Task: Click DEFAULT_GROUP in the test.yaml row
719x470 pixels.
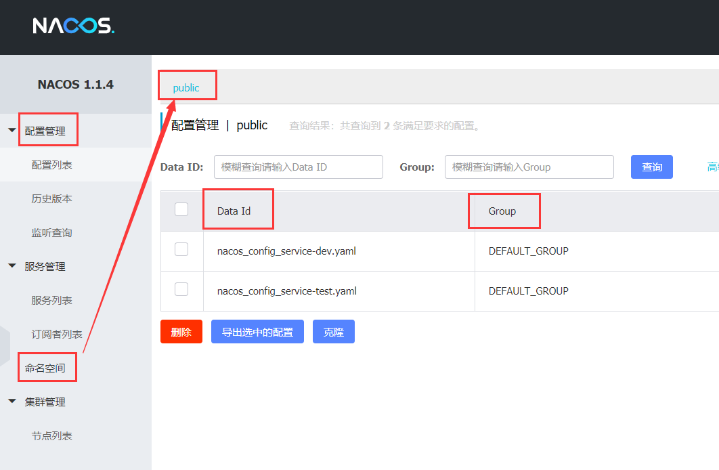Action: (x=528, y=291)
